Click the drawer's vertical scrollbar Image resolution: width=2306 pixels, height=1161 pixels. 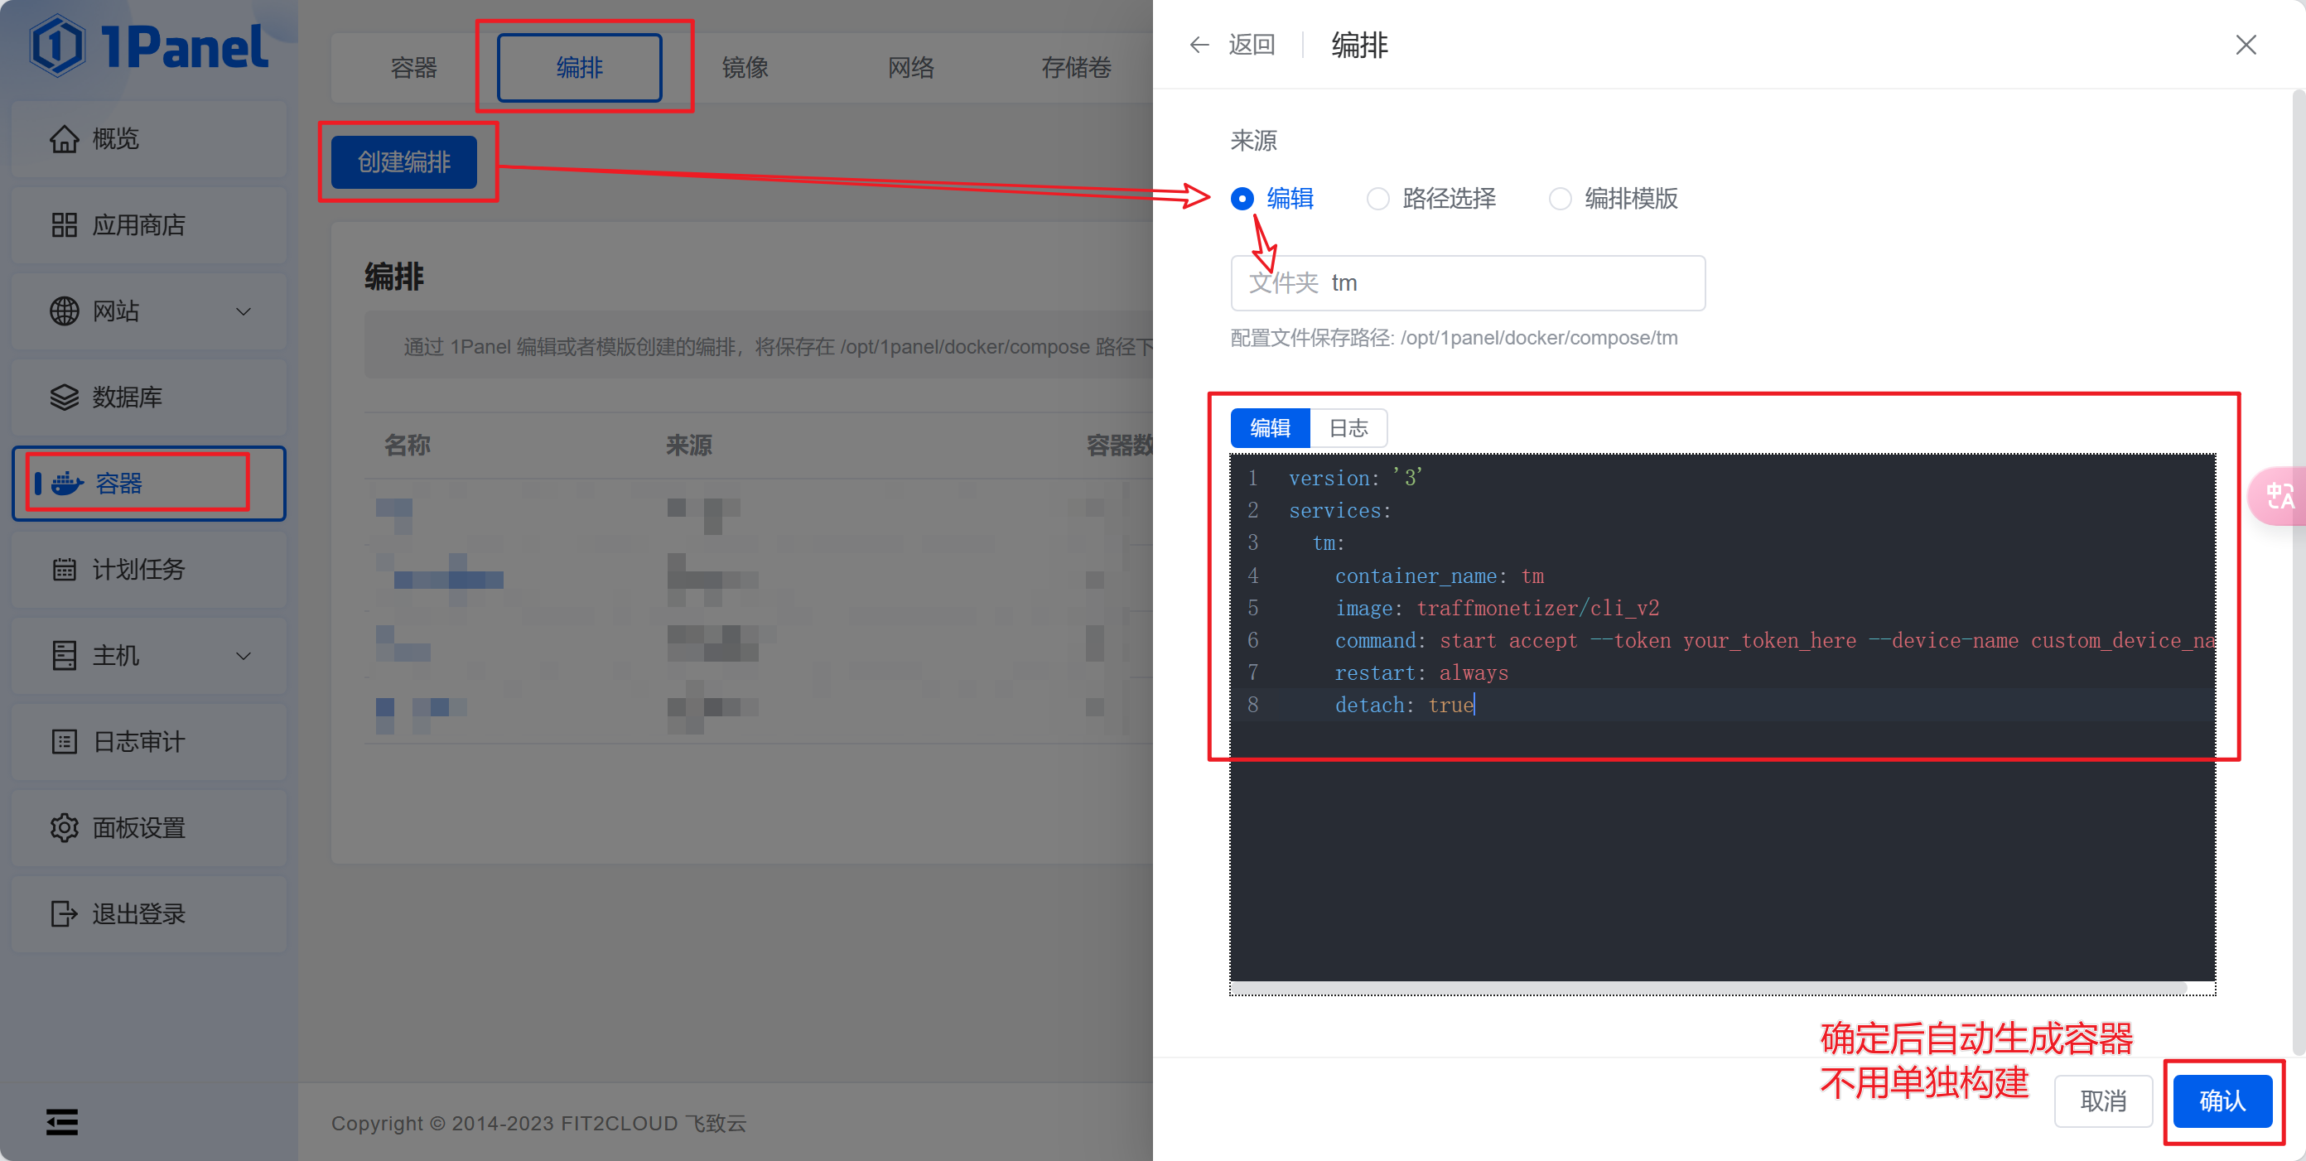click(x=2299, y=571)
